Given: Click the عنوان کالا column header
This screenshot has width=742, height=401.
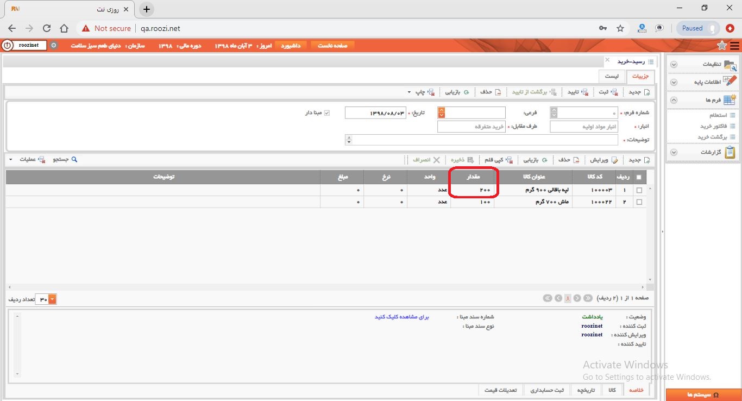Looking at the screenshot, I should point(533,177).
